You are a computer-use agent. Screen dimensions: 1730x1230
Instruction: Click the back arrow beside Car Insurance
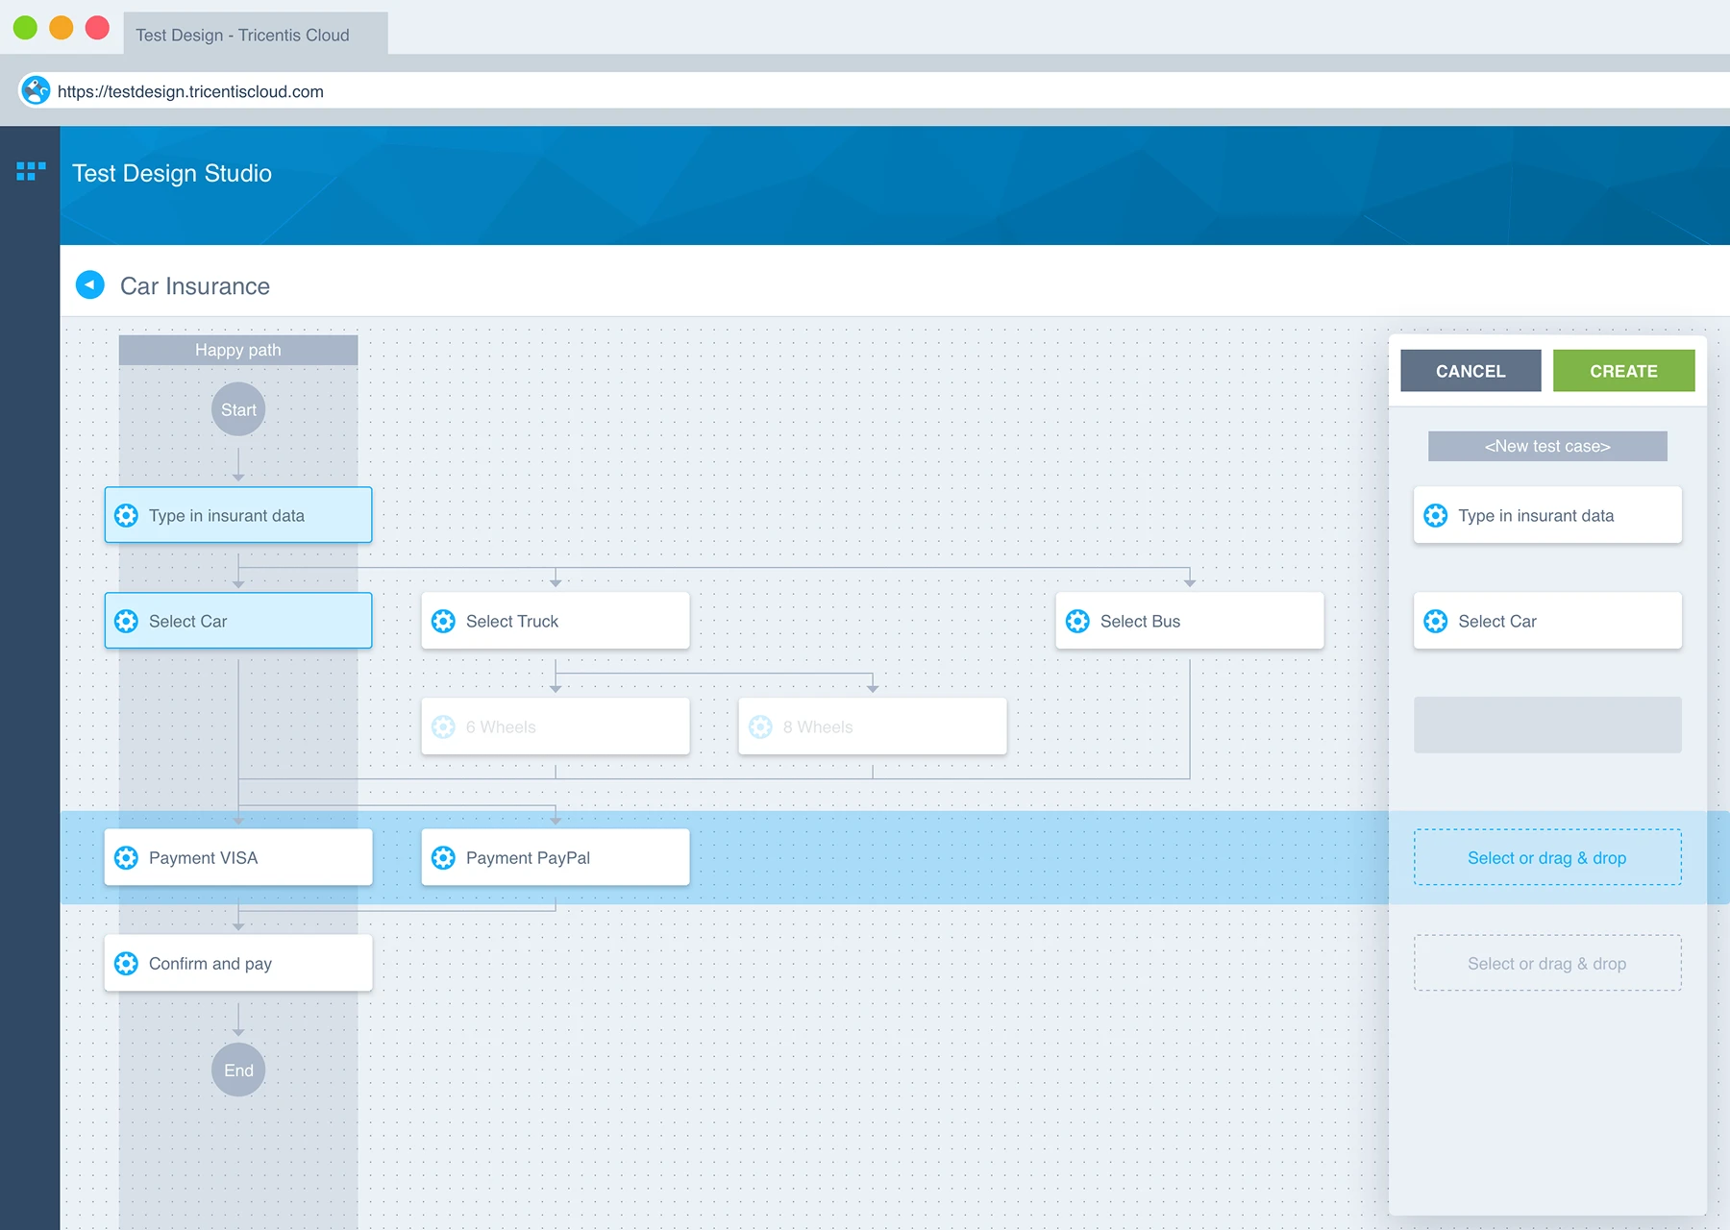pos(90,285)
